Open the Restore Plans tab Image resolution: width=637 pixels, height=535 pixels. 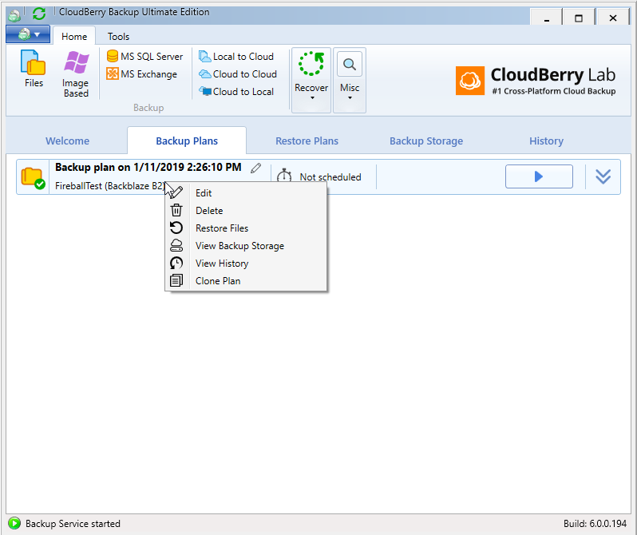[x=307, y=141]
